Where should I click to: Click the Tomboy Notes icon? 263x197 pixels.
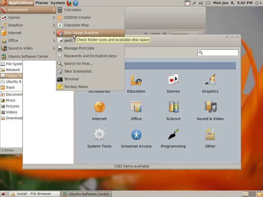[x=60, y=87]
